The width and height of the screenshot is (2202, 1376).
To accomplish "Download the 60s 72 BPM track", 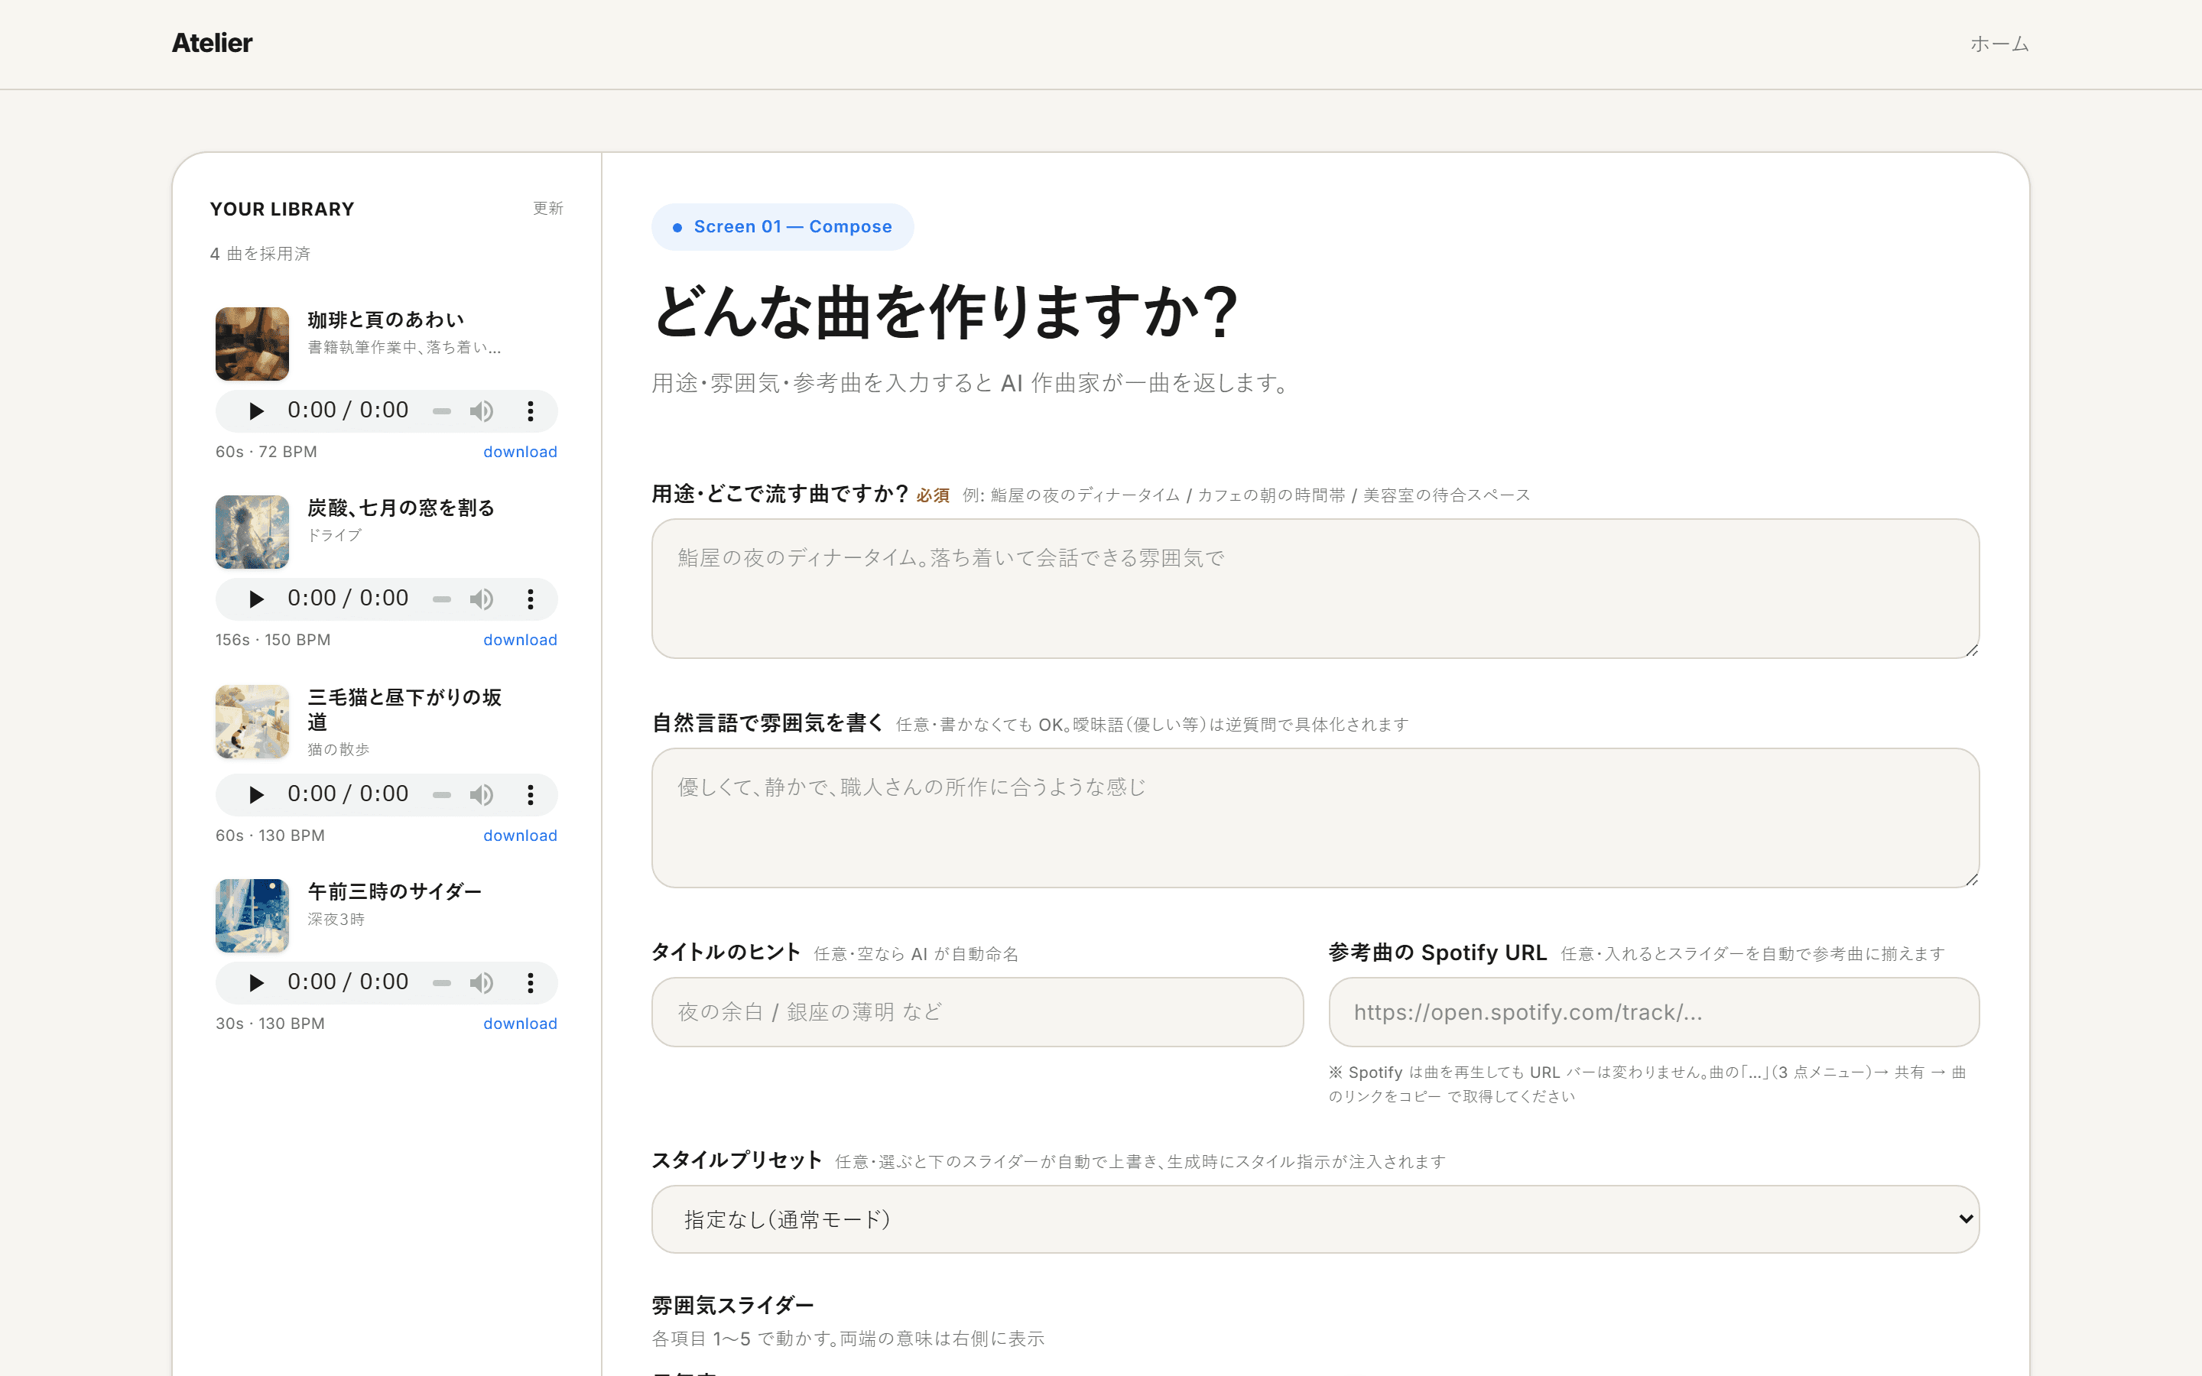I will click(x=520, y=451).
